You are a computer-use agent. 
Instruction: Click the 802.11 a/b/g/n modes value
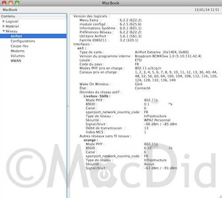(148, 68)
